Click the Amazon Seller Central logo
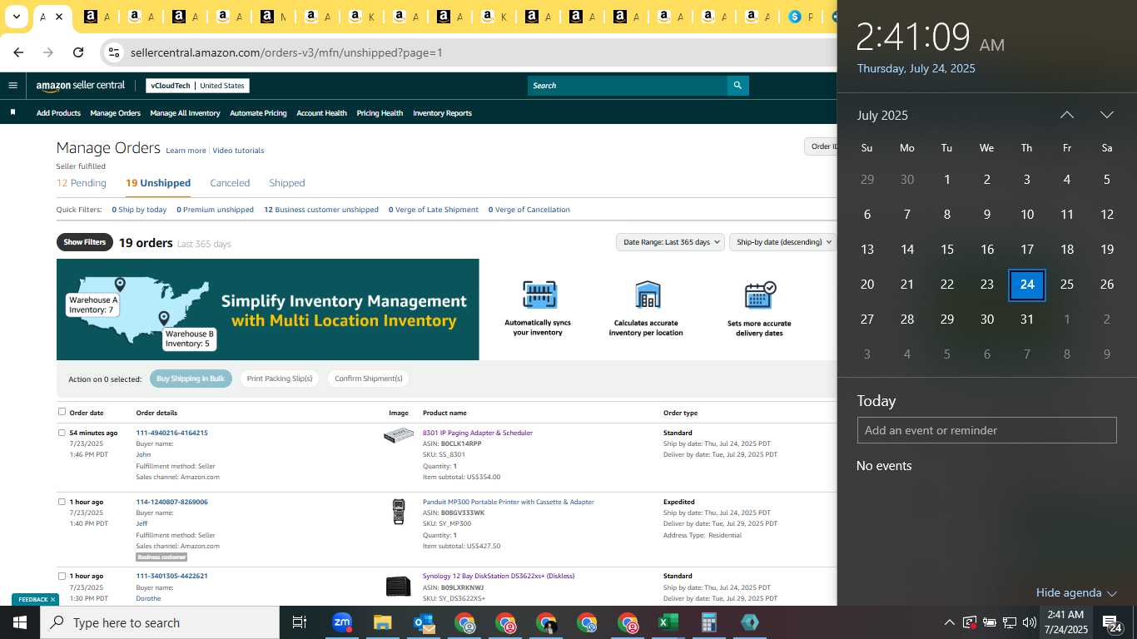1137x639 pixels. click(x=80, y=85)
